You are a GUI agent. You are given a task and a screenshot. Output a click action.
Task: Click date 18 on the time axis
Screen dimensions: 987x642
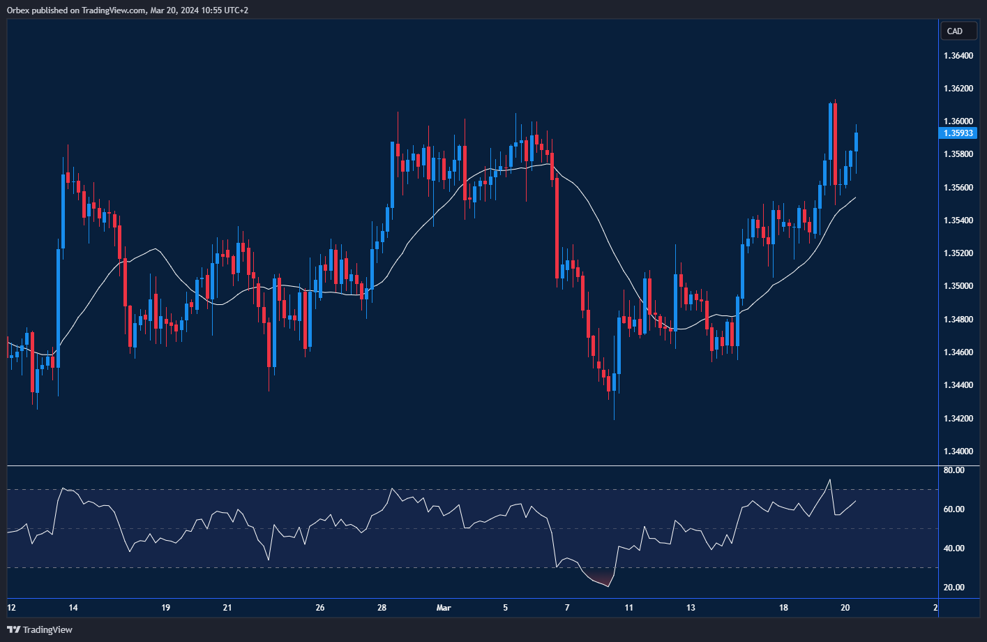point(783,608)
